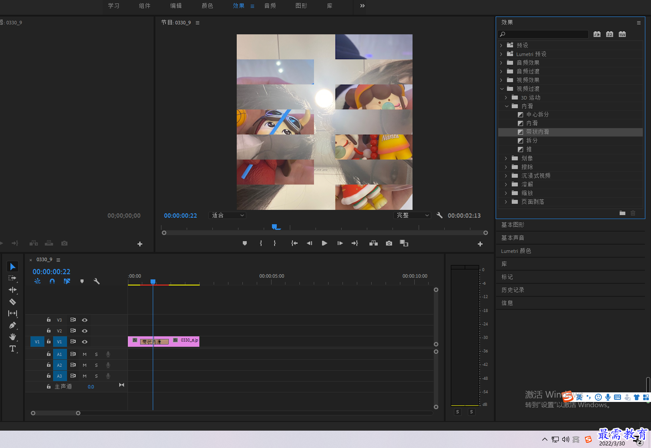Viewport: 651px width, 448px height.
Task: Mute track A1
Action: (84, 354)
